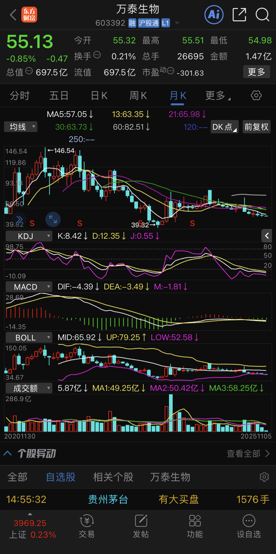Click the 前复权 button
The image size is (276, 554).
point(256,127)
